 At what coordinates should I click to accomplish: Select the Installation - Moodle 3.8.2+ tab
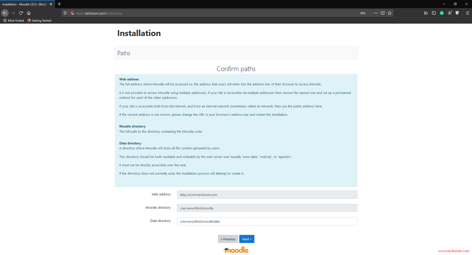(x=27, y=4)
